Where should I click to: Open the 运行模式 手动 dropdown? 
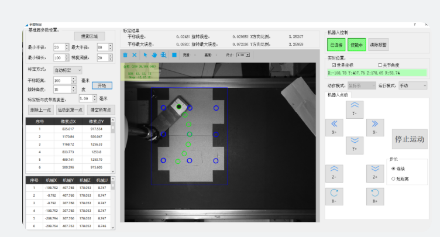click(x=412, y=85)
